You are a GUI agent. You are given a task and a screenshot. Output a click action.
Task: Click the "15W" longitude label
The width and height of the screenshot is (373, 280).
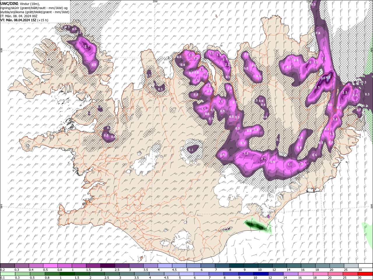click(309, 1)
